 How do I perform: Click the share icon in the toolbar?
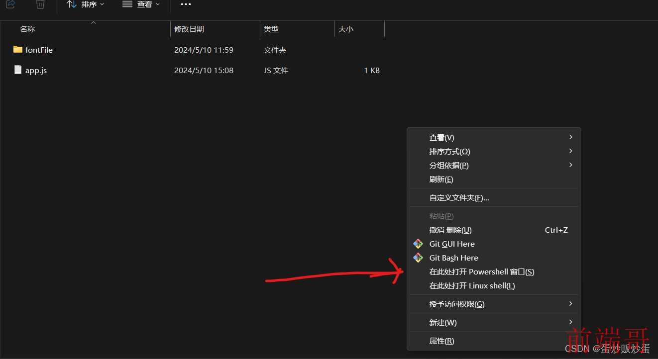[10, 4]
